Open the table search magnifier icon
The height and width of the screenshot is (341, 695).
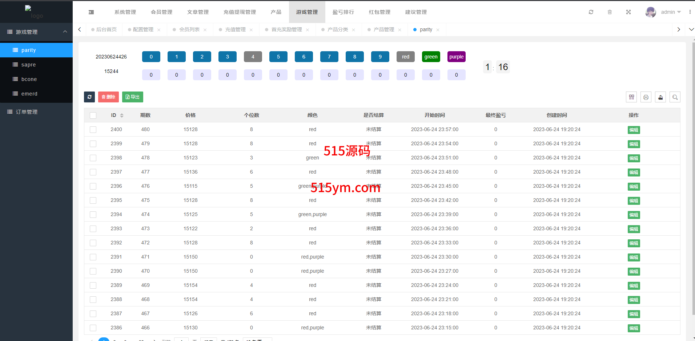click(675, 97)
